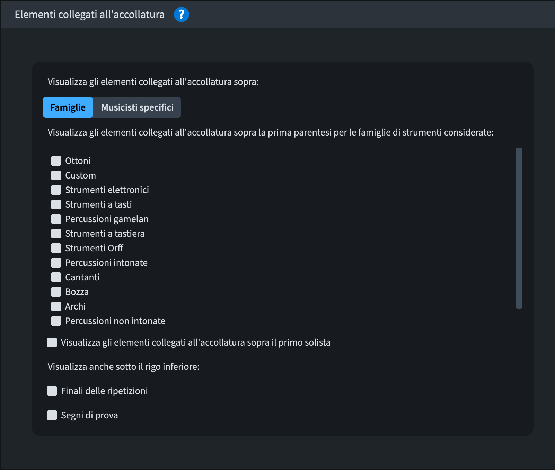Enable Percussioni gamelan family
555x470 pixels.
[x=56, y=219]
